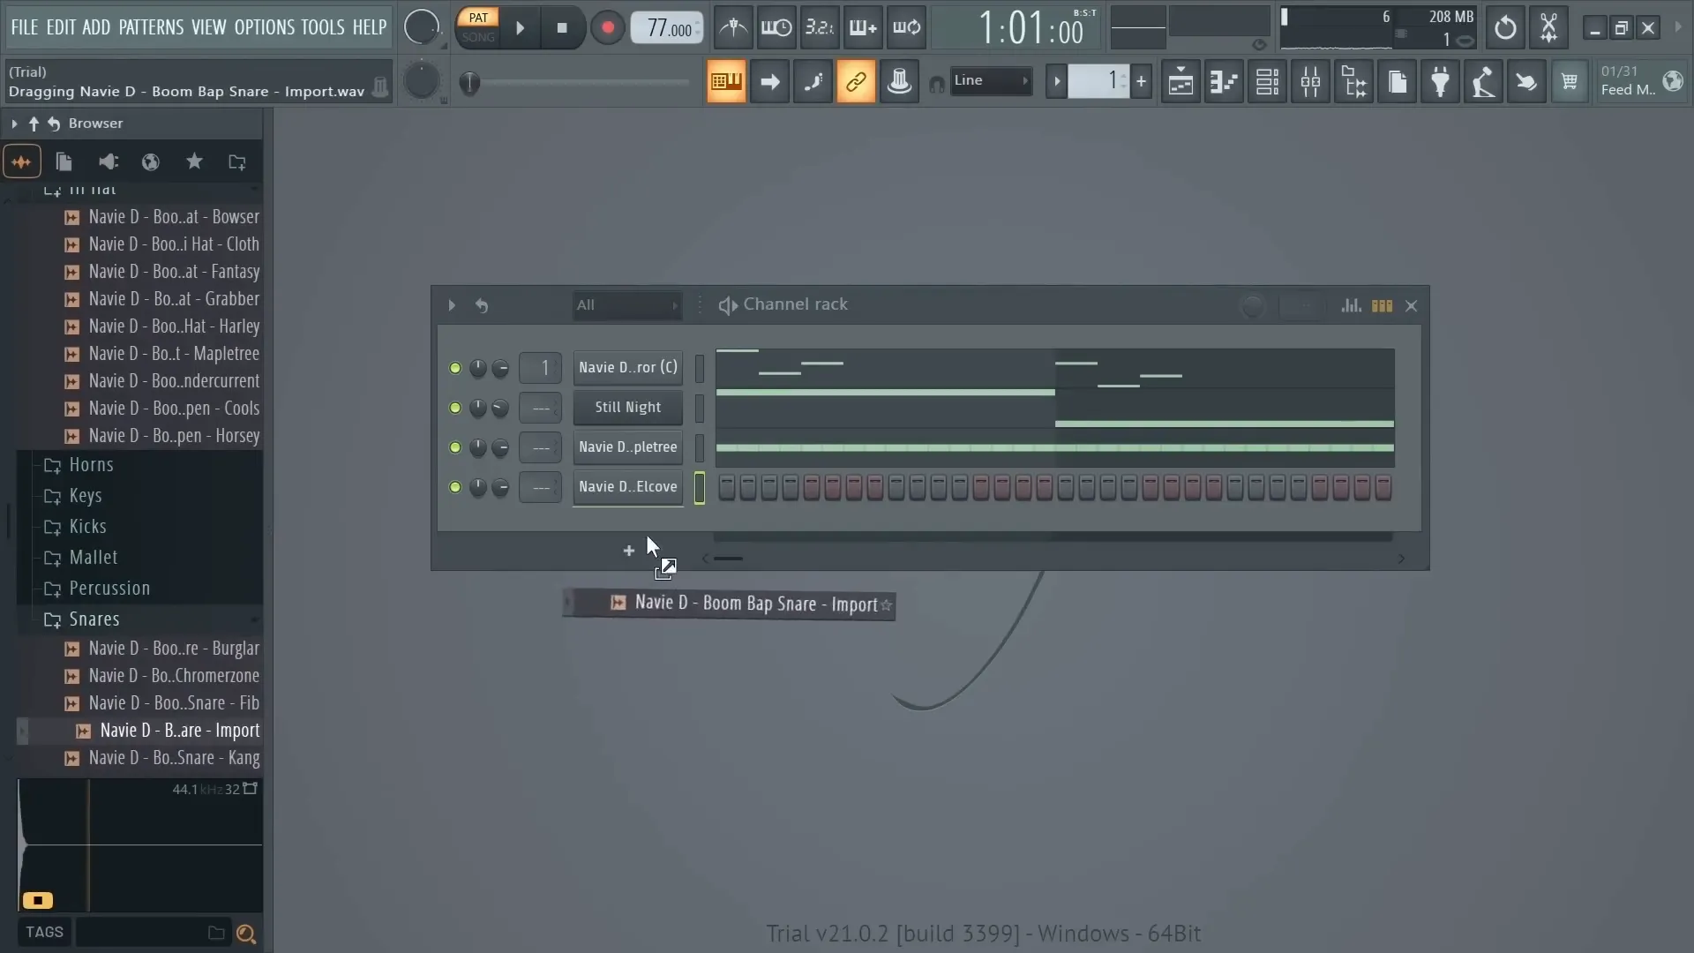Toggle green activity light for Navie D..pletree channel
Screen dimensions: 1694x953
pyautogui.click(x=455, y=446)
